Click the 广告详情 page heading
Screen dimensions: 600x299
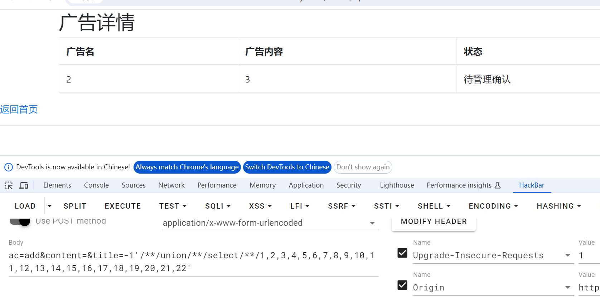click(97, 23)
